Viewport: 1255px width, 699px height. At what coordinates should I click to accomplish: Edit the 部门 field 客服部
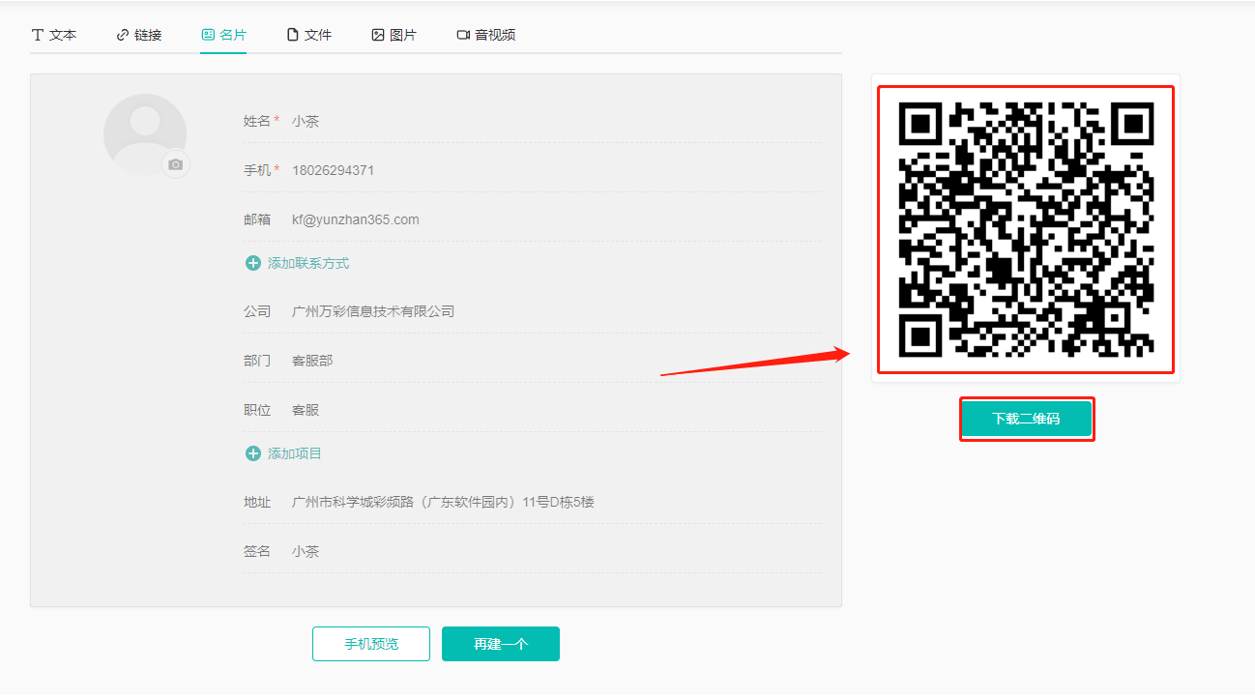coord(556,361)
